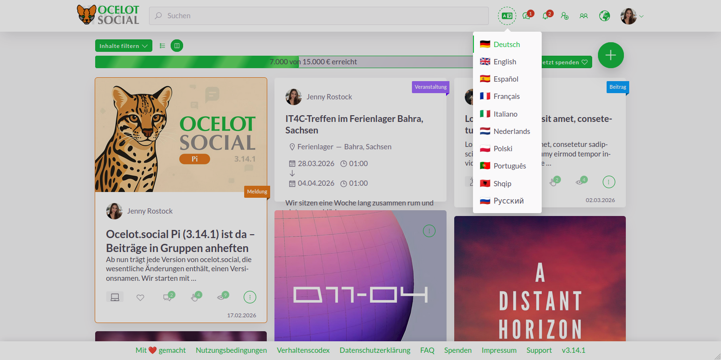
Task: Open the globe map icon
Action: (604, 16)
